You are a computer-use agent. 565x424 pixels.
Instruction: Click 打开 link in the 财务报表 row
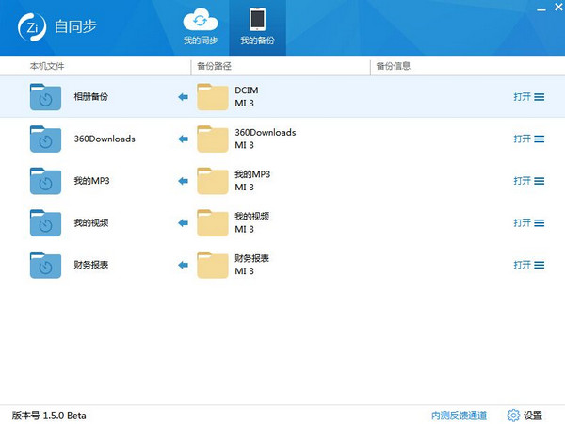coord(522,265)
